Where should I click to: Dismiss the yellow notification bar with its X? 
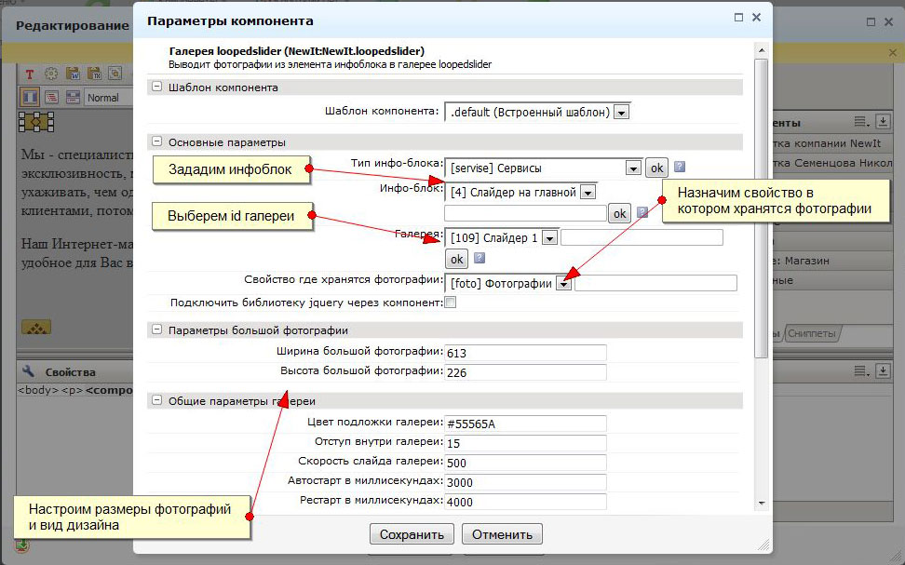[892, 52]
